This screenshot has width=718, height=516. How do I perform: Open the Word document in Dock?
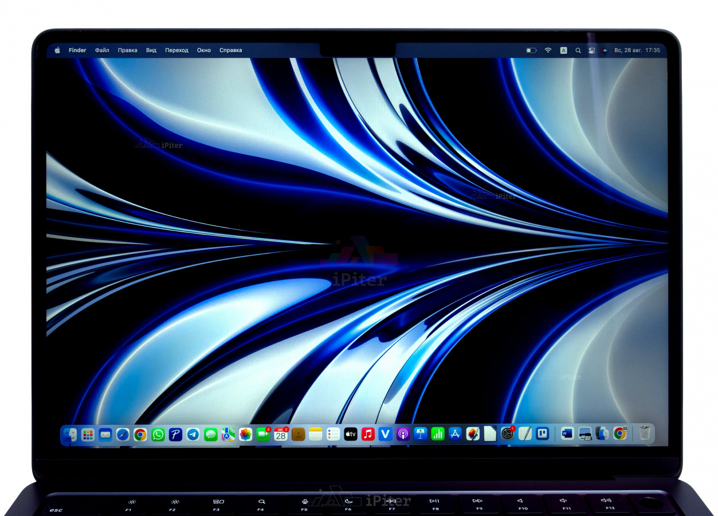pos(567,434)
